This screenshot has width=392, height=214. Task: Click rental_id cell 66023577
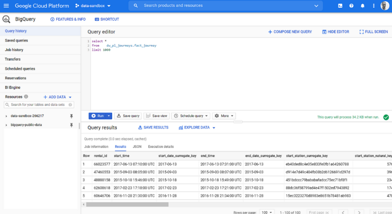(x=102, y=164)
